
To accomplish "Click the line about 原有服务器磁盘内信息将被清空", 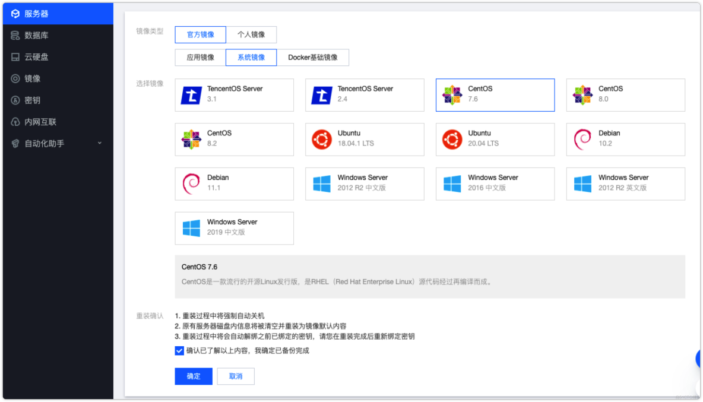I will (261, 326).
